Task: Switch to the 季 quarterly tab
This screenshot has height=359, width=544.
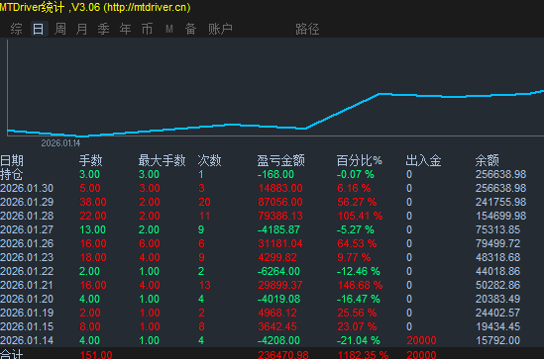Action: coord(103,29)
